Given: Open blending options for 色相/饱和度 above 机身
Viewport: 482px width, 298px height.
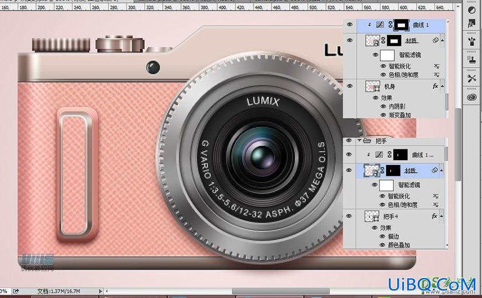Looking at the screenshot, I should pyautogui.click(x=437, y=75).
